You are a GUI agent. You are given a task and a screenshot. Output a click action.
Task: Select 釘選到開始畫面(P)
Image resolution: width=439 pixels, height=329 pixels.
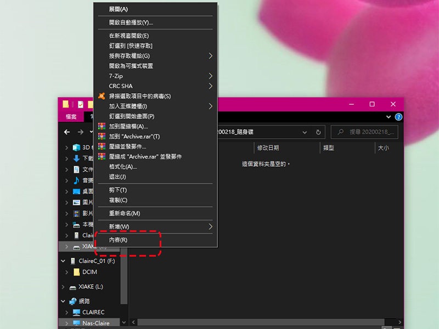click(155, 116)
